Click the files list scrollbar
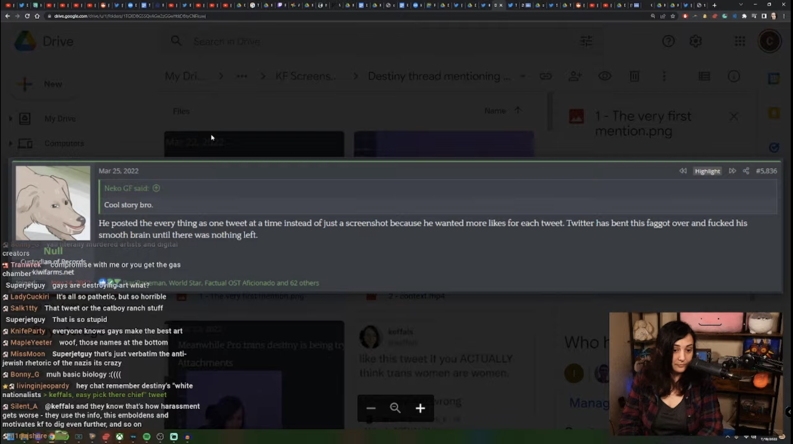The width and height of the screenshot is (793, 444). (x=550, y=112)
